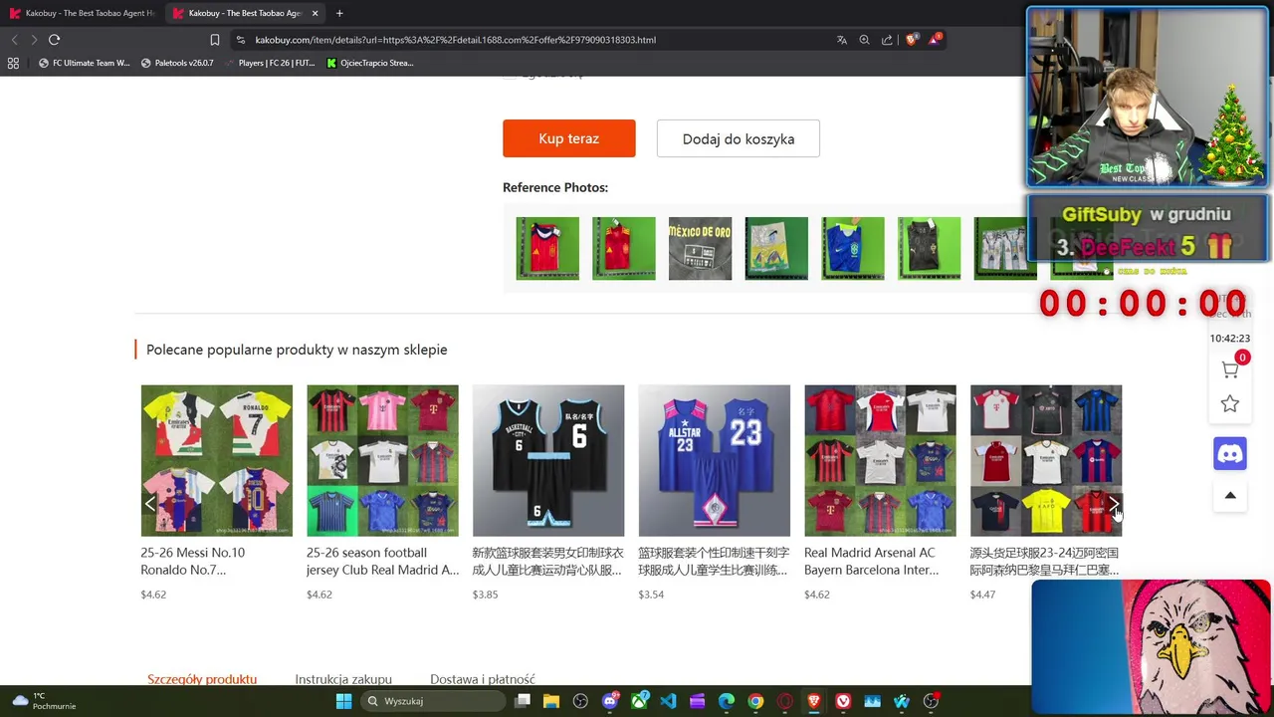
Task: Open 25-26 Messi No.10 product image
Action: click(216, 460)
